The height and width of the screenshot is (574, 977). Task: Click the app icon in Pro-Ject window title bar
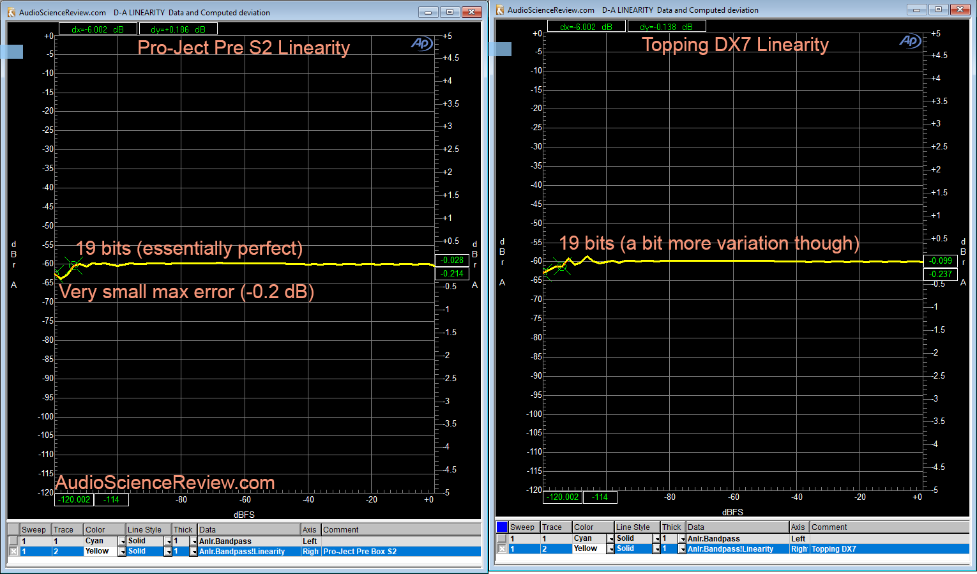(11, 12)
